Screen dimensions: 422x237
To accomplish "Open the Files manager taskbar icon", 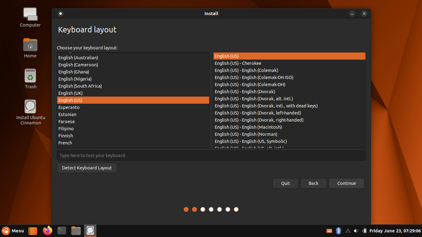I will pos(76,231).
